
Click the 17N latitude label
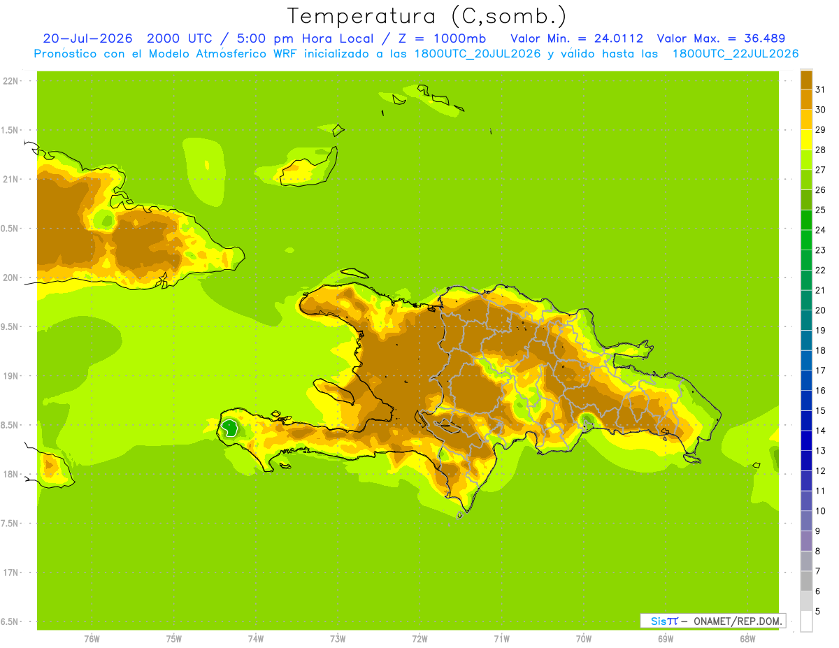(x=10, y=573)
